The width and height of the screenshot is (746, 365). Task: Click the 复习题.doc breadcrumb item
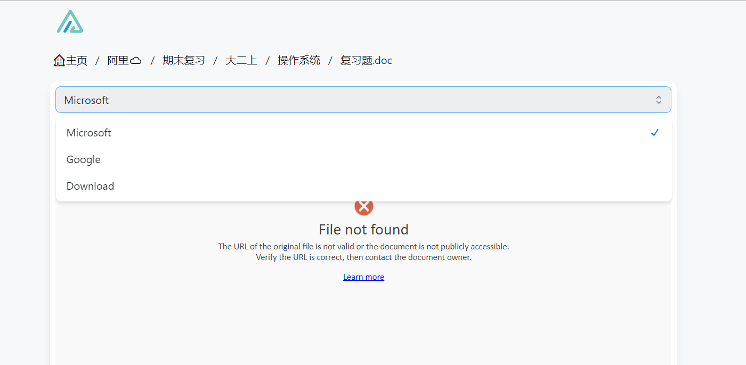366,61
